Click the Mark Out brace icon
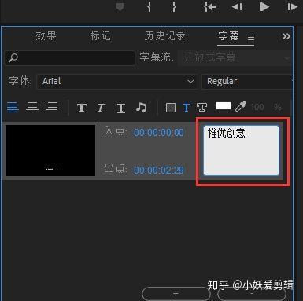The image size is (303, 301). click(x=174, y=6)
